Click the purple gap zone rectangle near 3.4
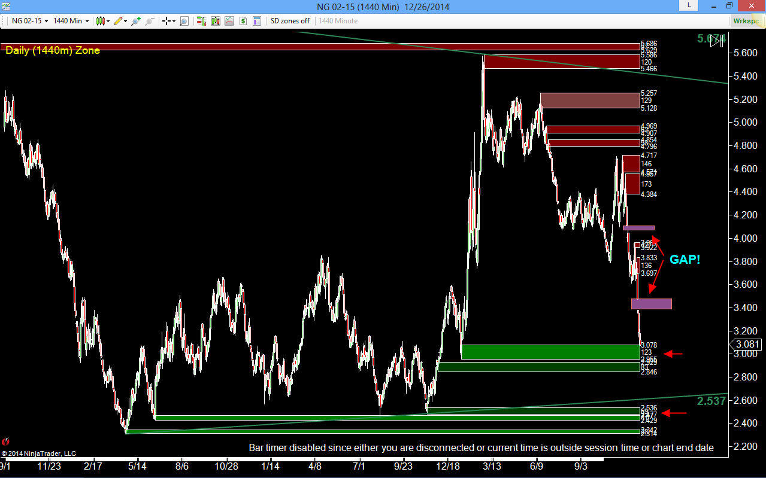Image resolution: width=766 pixels, height=478 pixels. (x=652, y=304)
